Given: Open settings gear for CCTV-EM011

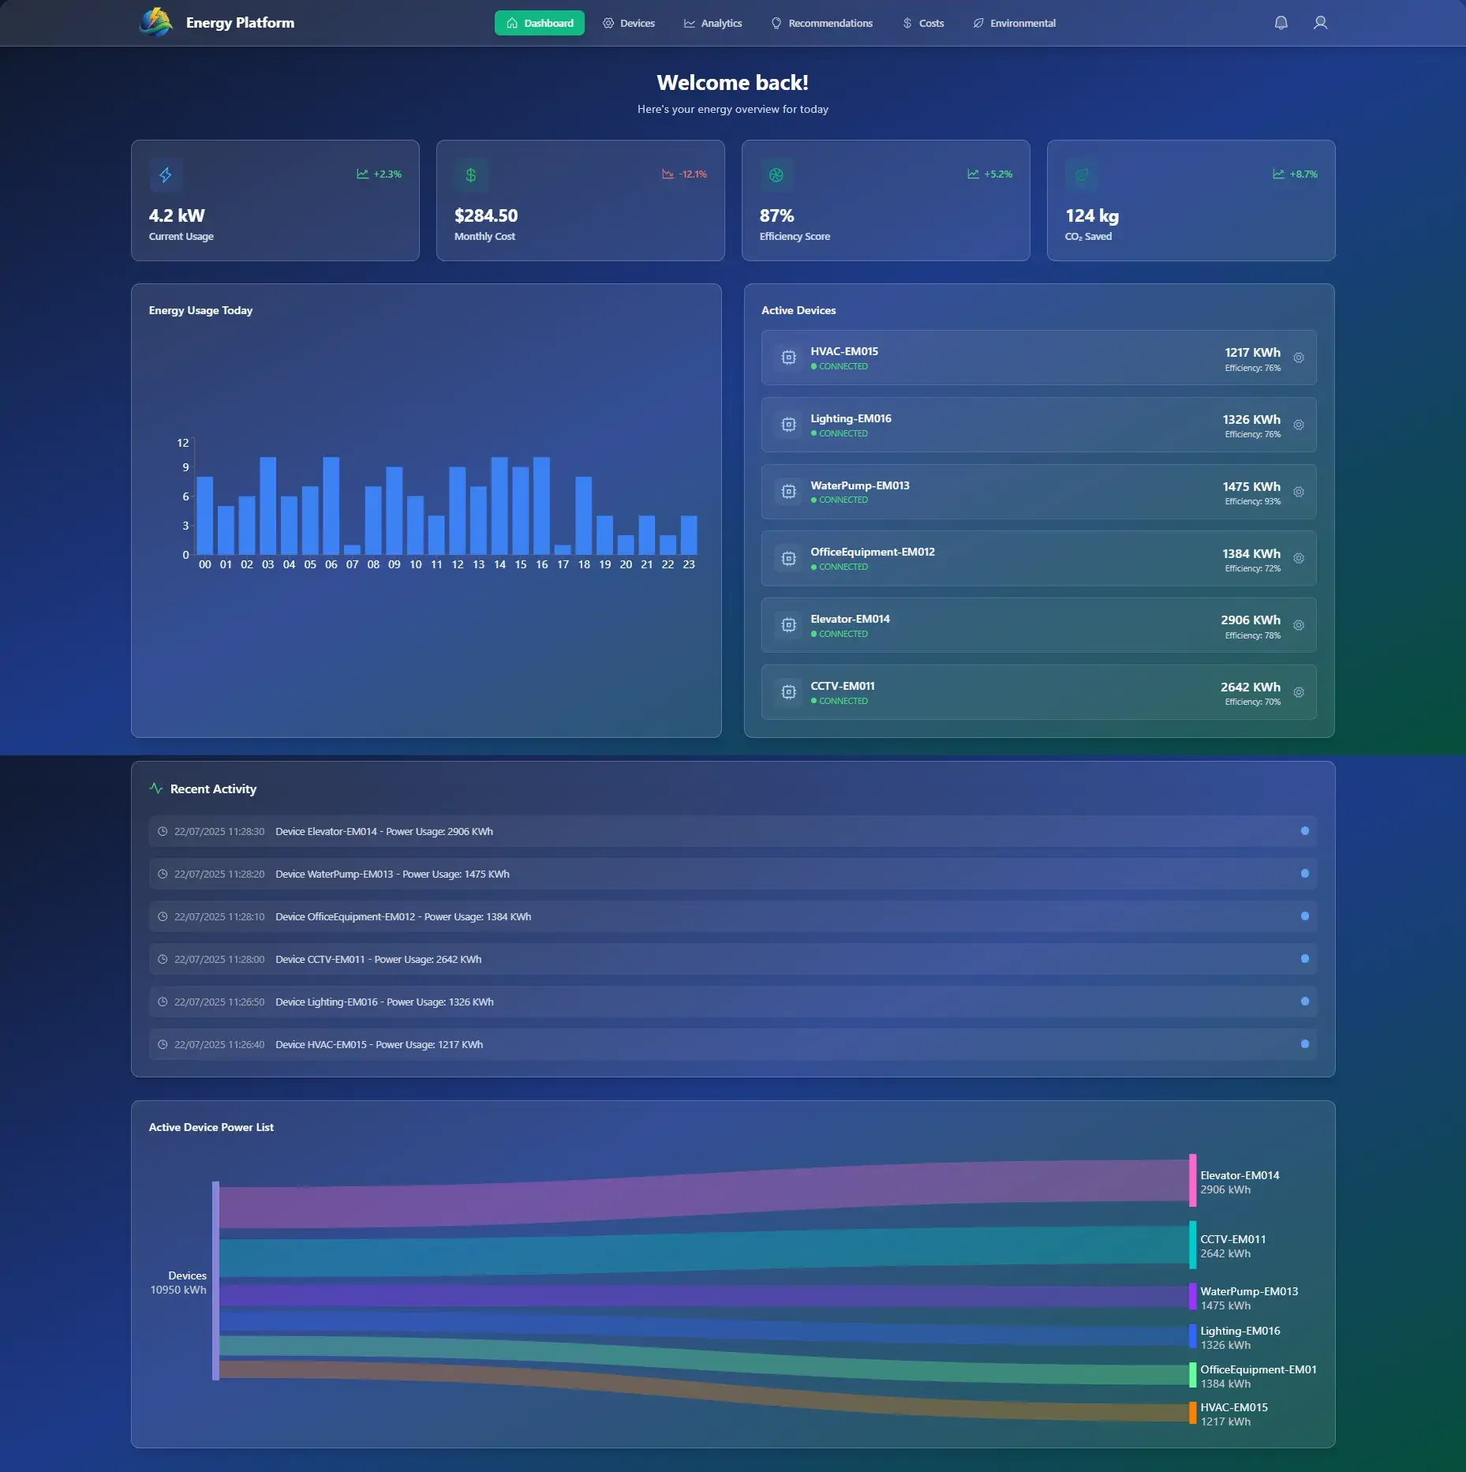Looking at the screenshot, I should (x=1299, y=692).
